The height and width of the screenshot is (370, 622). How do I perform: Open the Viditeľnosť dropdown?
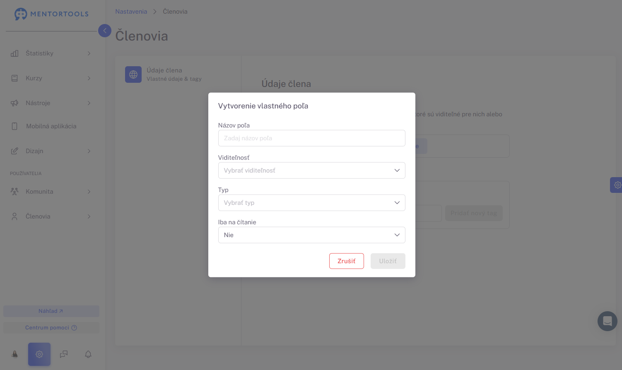[x=311, y=171]
